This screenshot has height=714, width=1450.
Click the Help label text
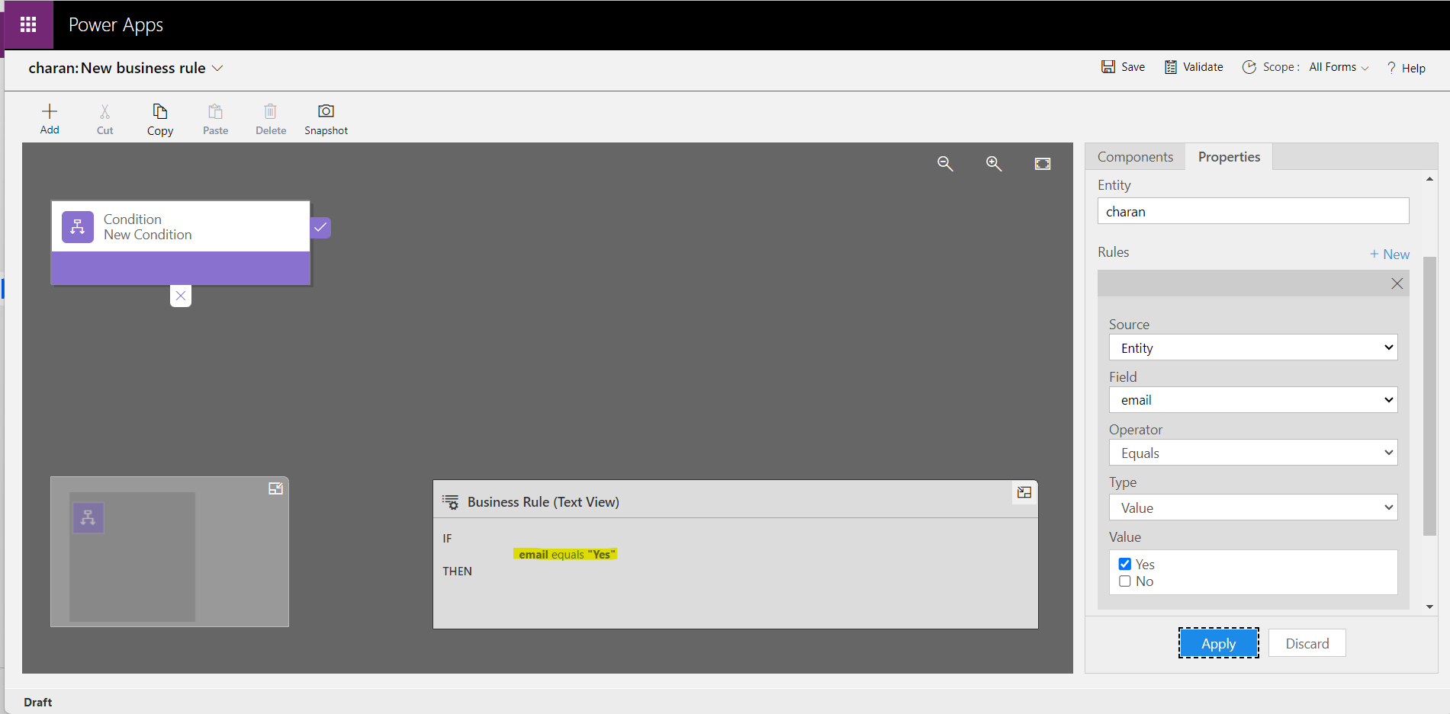point(1413,68)
